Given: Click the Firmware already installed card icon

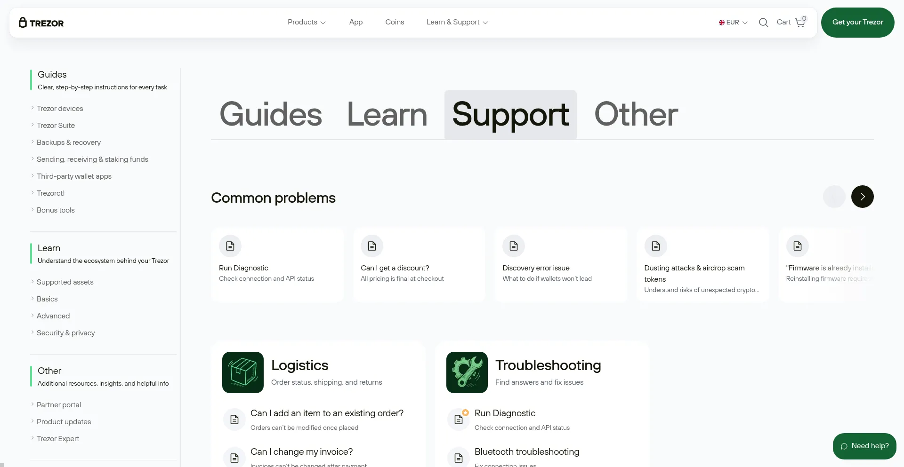Looking at the screenshot, I should (798, 246).
